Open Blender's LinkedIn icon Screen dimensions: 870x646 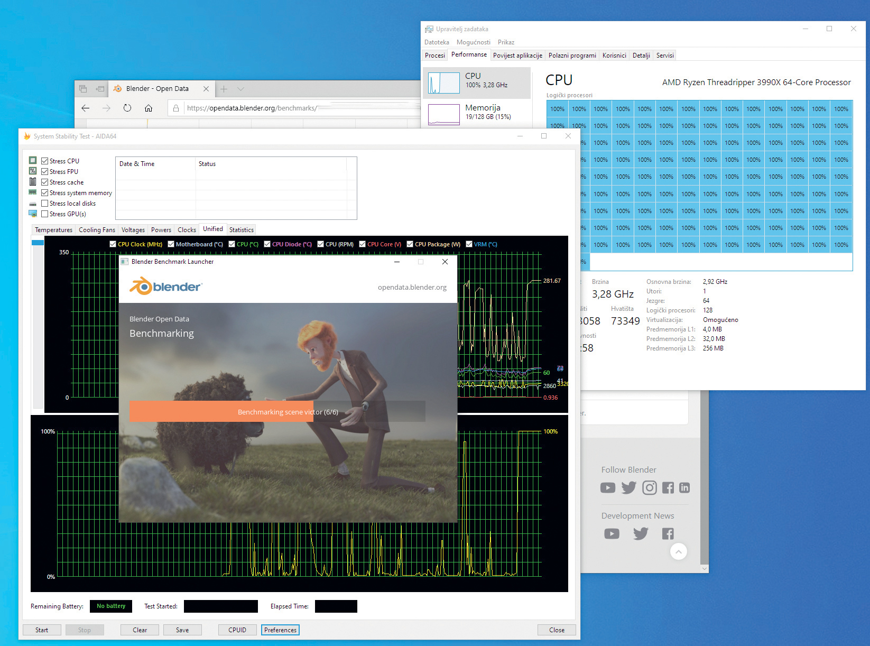pyautogui.click(x=684, y=488)
